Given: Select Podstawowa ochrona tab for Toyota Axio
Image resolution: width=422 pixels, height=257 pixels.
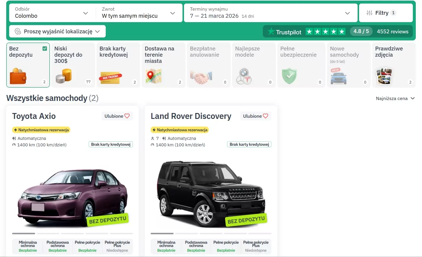Looking at the screenshot, I should pos(58,246).
